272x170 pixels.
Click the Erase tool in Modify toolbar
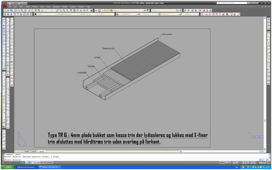coord(4,19)
